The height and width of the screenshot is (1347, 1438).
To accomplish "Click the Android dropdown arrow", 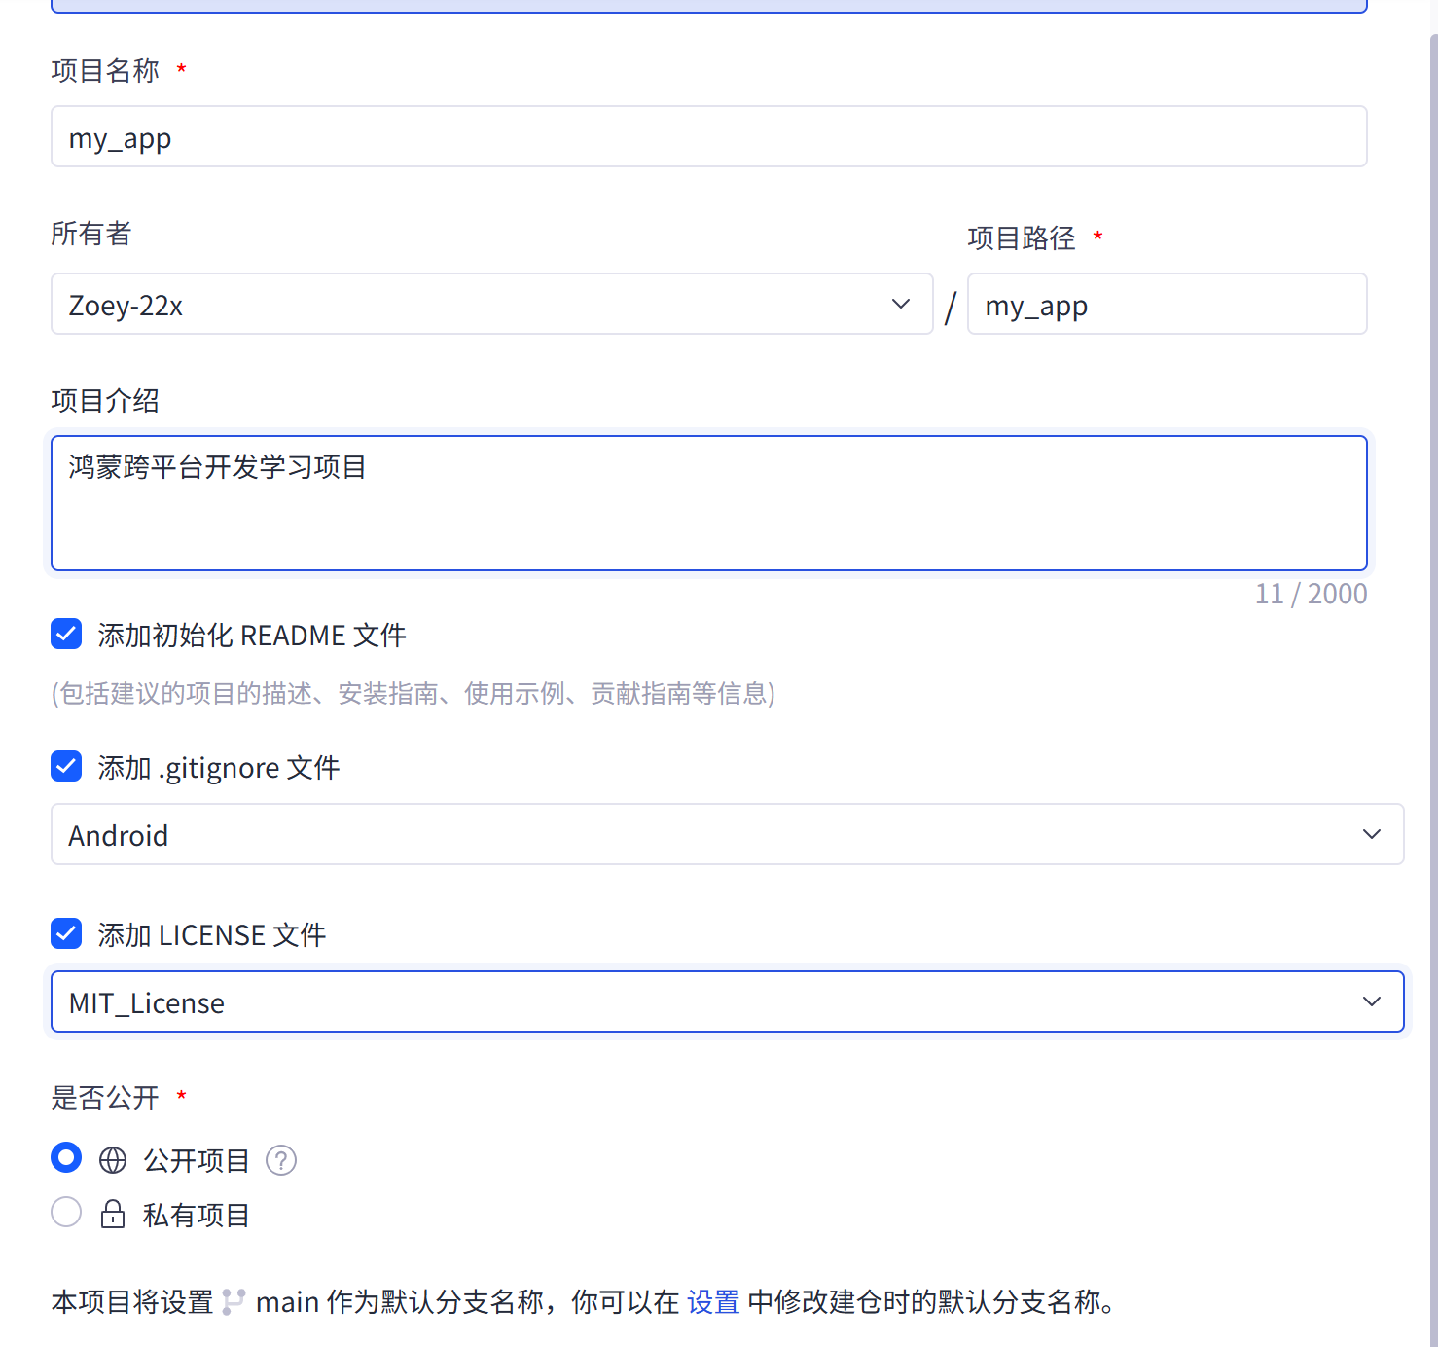I will click(x=1372, y=834).
